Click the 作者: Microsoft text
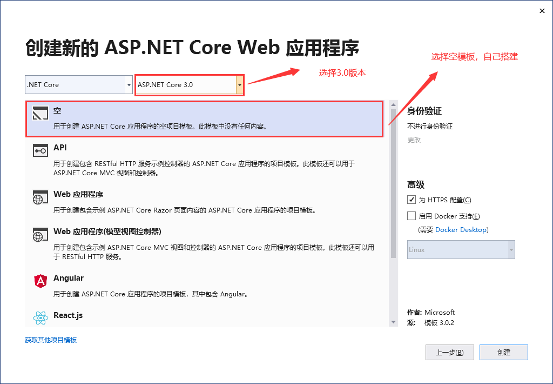553x384 pixels. [431, 312]
